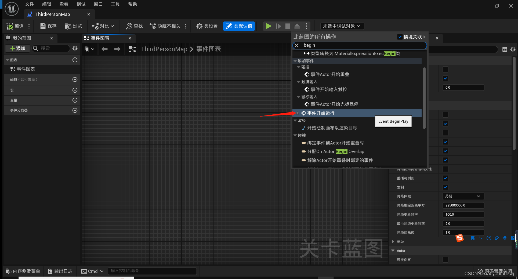
Task: Add a new macro with plus icon
Action: 75,90
